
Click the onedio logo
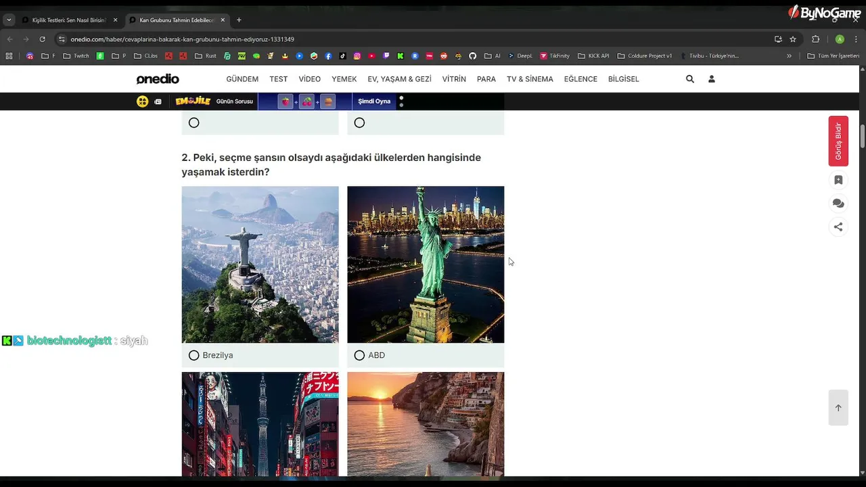(x=158, y=79)
